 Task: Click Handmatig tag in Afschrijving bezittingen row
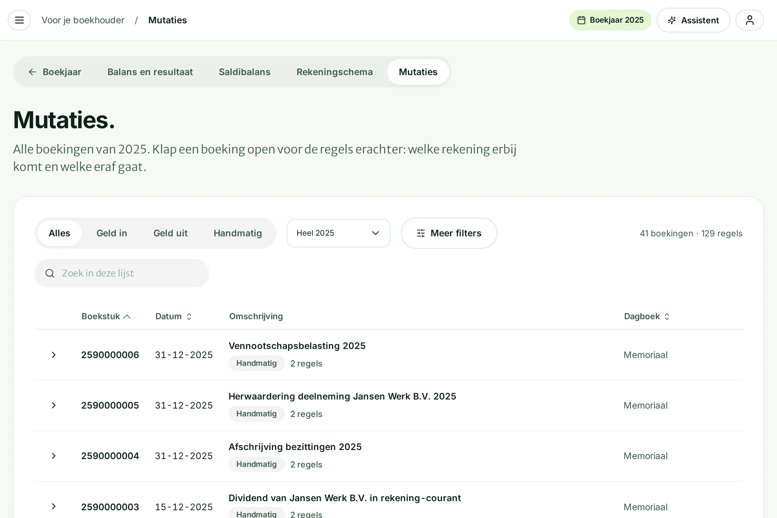pyautogui.click(x=256, y=465)
